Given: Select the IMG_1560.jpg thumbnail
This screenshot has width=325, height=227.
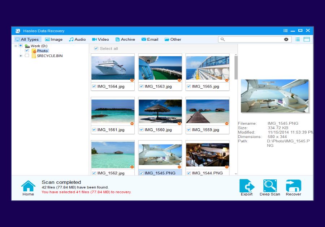Looking at the screenshot, I should tap(160, 111).
